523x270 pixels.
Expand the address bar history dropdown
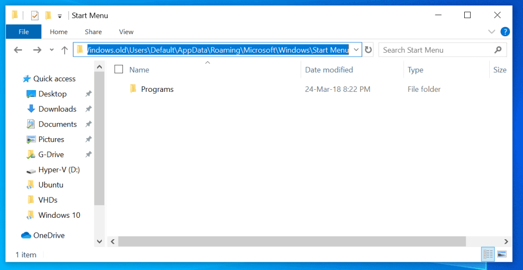click(x=356, y=50)
